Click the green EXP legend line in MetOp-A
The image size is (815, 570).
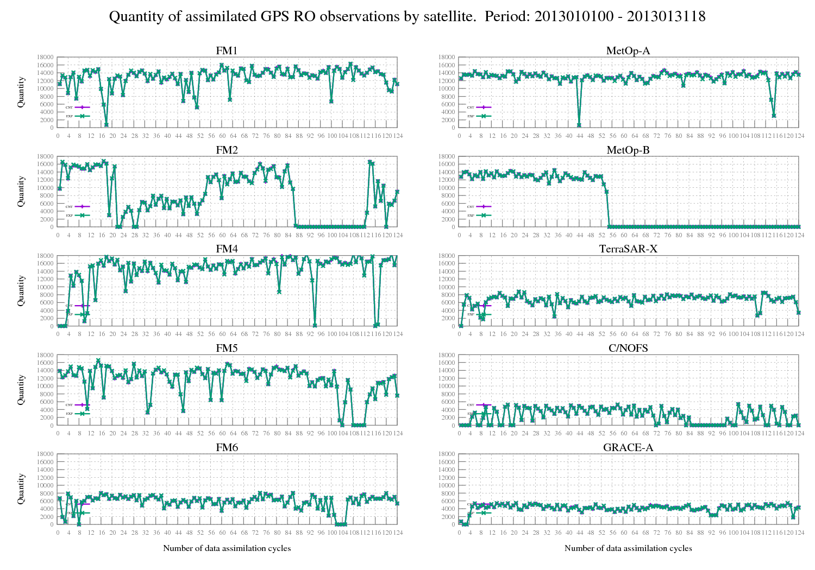click(484, 116)
